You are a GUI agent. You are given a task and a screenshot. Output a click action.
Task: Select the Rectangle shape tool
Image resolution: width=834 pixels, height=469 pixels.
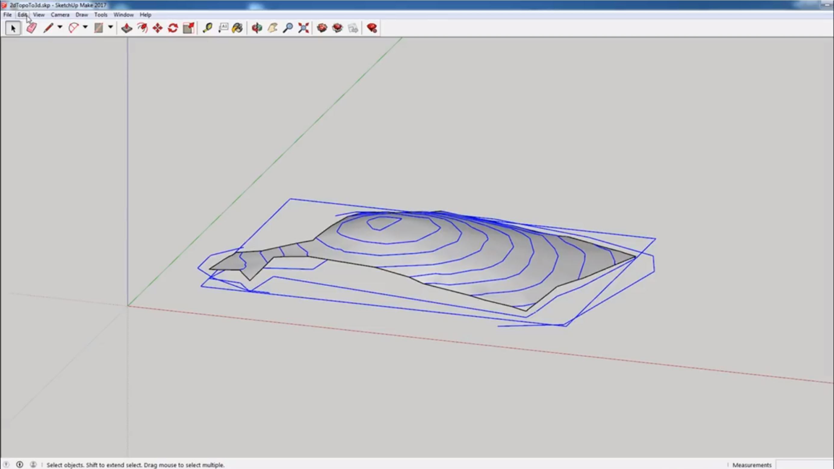pyautogui.click(x=99, y=28)
